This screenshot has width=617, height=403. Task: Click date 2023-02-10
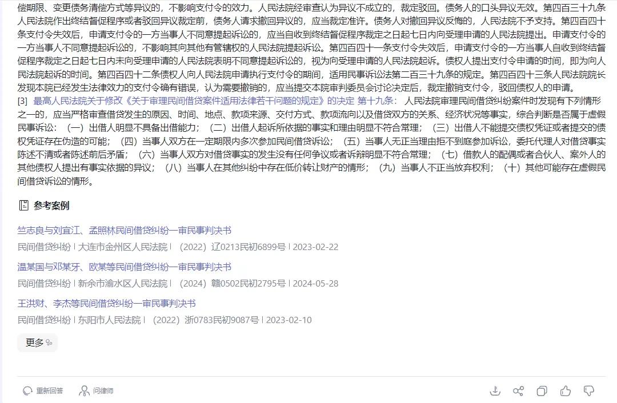pyautogui.click(x=289, y=320)
